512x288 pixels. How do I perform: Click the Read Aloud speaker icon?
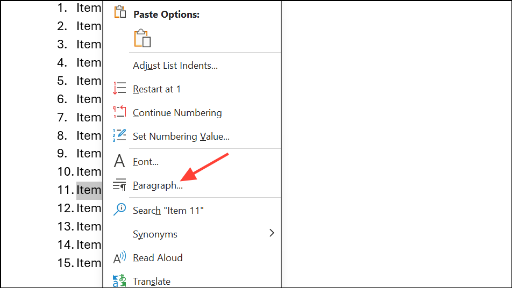pos(119,258)
